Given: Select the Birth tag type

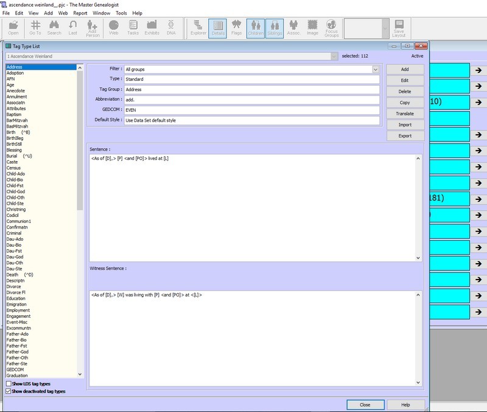Looking at the screenshot, I should tap(18, 132).
